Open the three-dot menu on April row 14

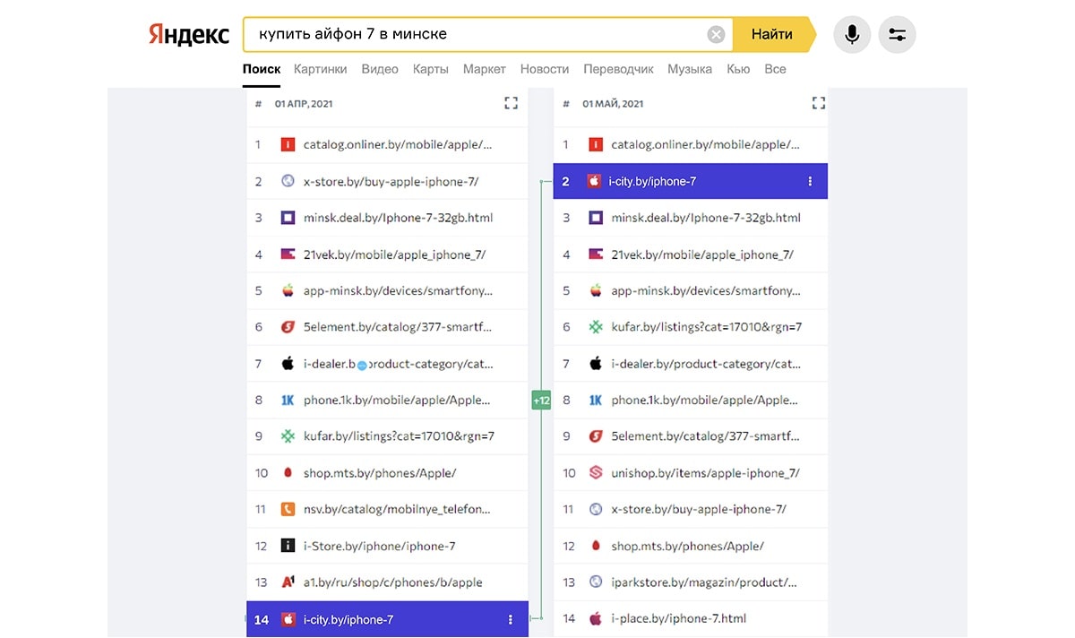pyautogui.click(x=511, y=619)
